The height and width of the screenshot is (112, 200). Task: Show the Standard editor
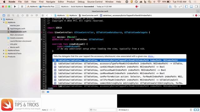pyautogui.click(x=170, y=7)
